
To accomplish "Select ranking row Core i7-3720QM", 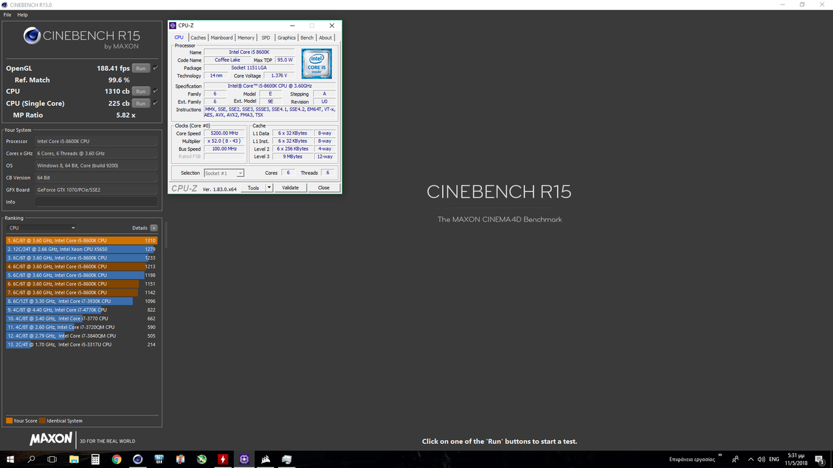I will pyautogui.click(x=82, y=327).
